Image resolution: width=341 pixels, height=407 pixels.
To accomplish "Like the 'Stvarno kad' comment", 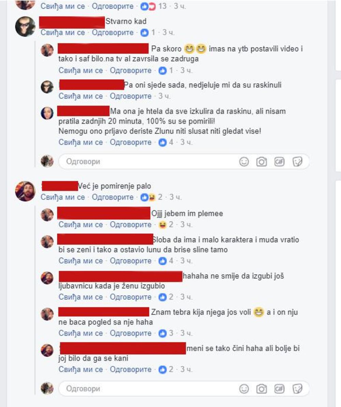I will [63, 32].
